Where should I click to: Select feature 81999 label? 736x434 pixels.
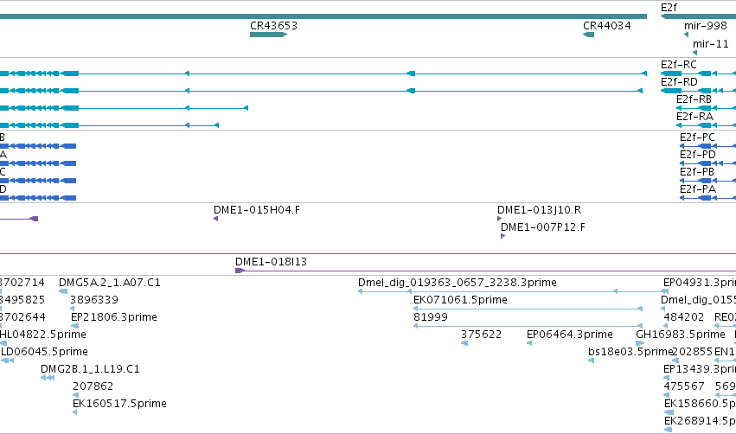(x=431, y=317)
